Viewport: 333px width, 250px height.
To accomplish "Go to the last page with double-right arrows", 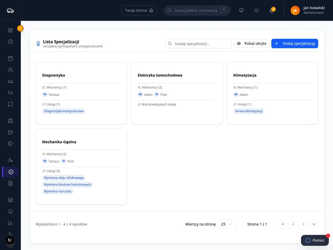I will (314, 224).
